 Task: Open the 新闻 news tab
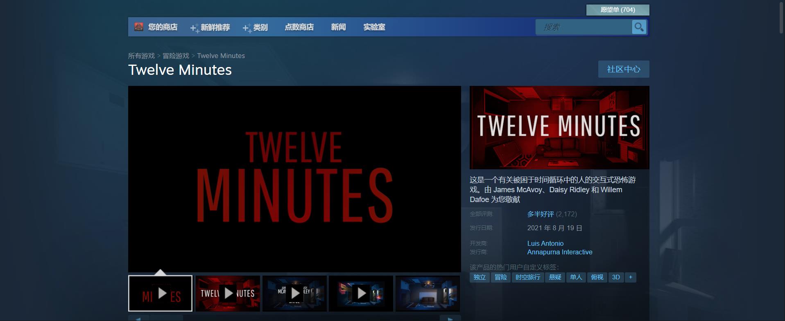click(x=338, y=27)
